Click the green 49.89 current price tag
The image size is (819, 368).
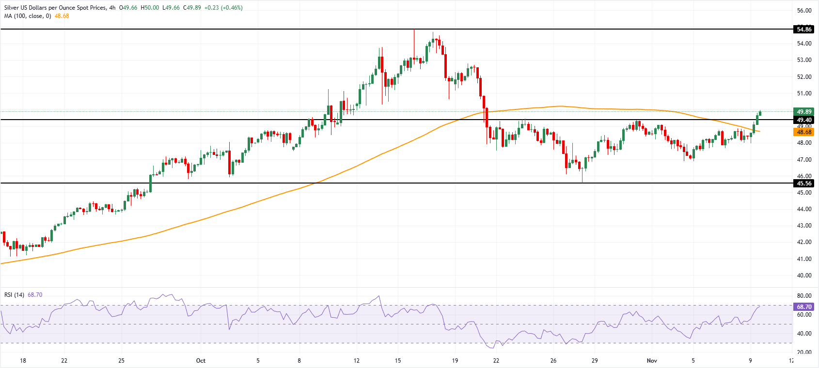coord(804,112)
